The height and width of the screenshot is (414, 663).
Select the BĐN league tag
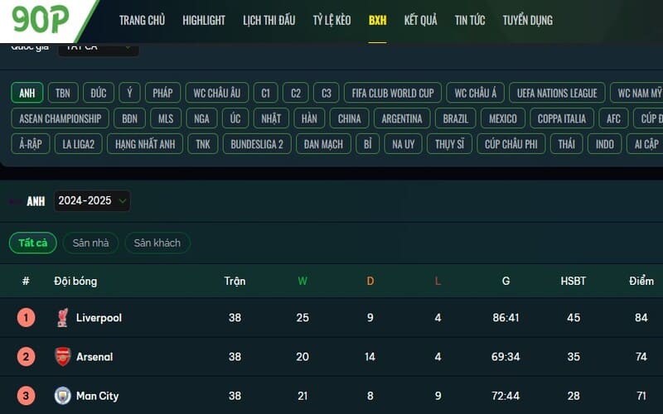point(130,118)
